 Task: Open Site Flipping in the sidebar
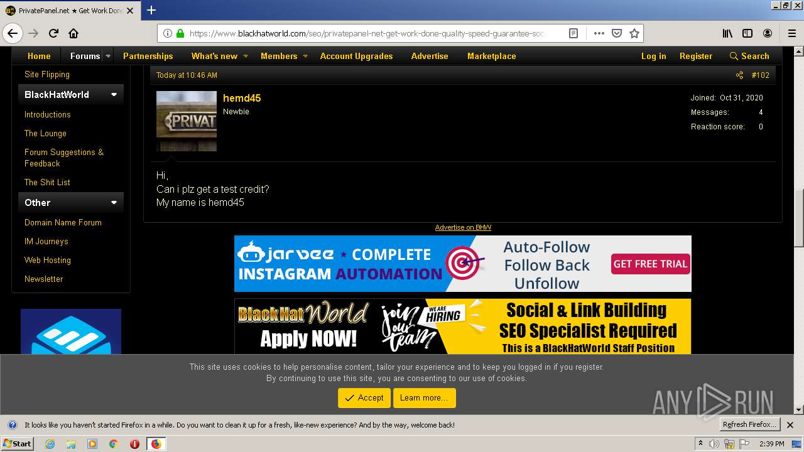click(x=47, y=74)
